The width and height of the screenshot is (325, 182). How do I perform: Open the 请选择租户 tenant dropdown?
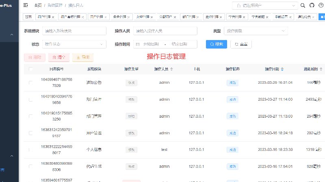coord(265,6)
